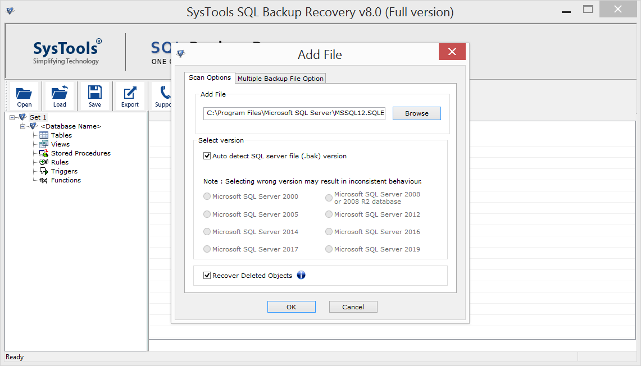Image resolution: width=641 pixels, height=366 pixels.
Task: Open Multiple Backup File Option tab
Action: click(280, 79)
